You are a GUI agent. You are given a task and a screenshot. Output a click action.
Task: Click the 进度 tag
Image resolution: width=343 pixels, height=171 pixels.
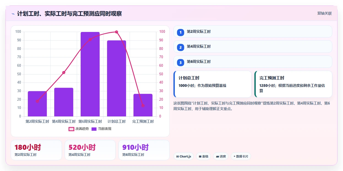[221, 156]
